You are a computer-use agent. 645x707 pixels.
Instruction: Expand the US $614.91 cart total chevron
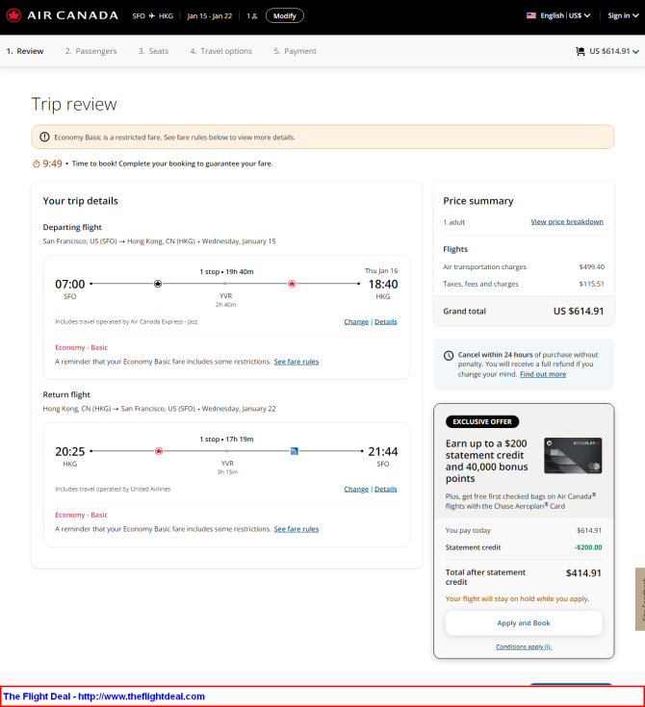coord(635,52)
